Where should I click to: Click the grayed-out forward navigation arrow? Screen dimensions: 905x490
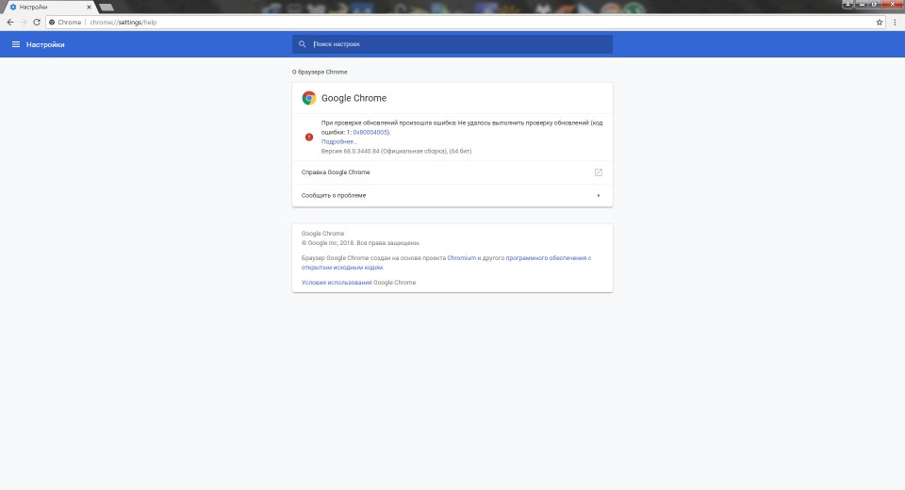pos(24,22)
